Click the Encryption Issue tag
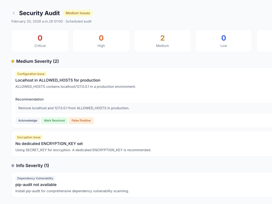This screenshot has height=204, width=272. [x=29, y=137]
